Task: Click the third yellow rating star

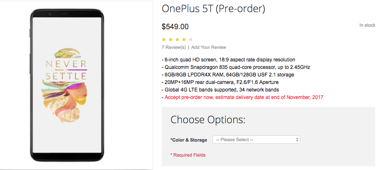Action: click(178, 39)
